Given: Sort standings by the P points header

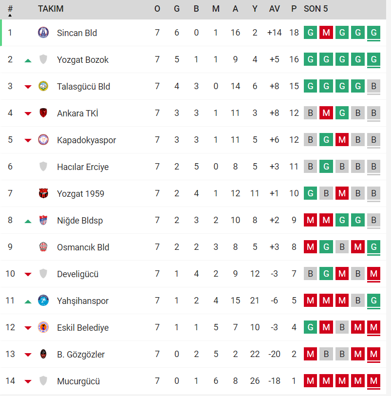Looking at the screenshot, I should tap(294, 9).
